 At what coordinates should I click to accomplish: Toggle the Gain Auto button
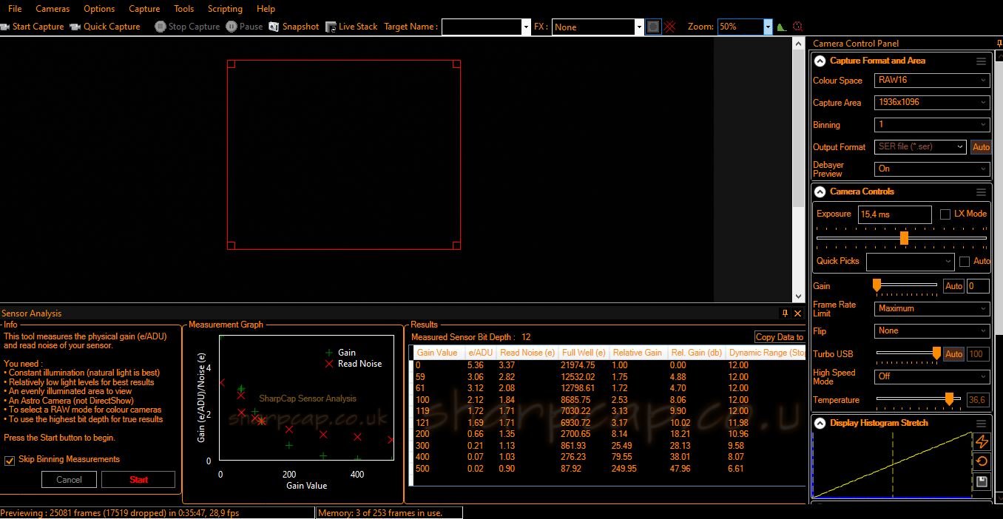tap(954, 286)
